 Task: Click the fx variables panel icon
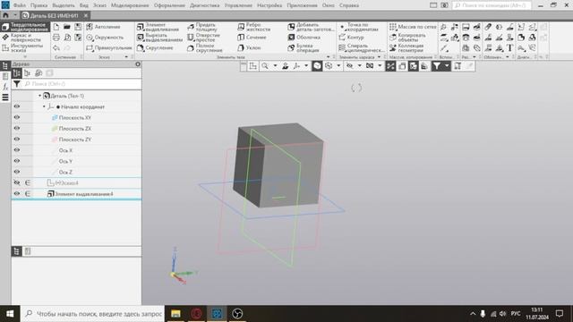tap(5, 87)
